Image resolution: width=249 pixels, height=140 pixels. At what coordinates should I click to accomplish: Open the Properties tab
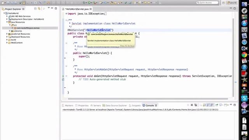[x=82, y=105]
